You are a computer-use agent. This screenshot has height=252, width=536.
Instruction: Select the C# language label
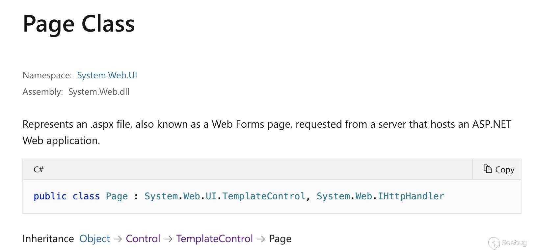point(39,169)
